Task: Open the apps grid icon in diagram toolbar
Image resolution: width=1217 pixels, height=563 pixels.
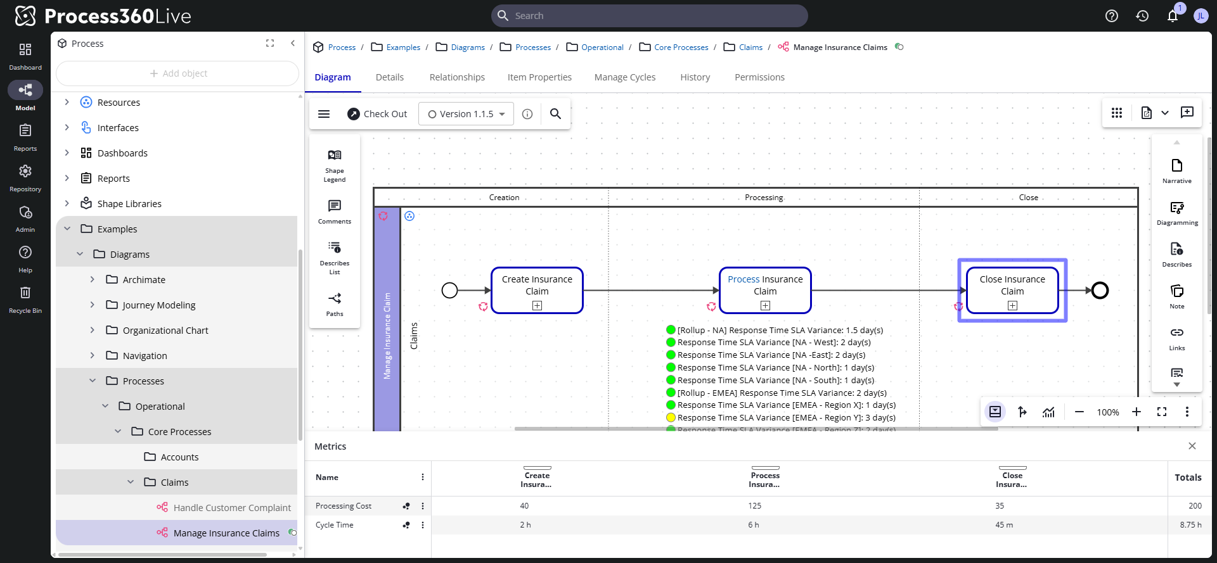Action: (x=1117, y=113)
